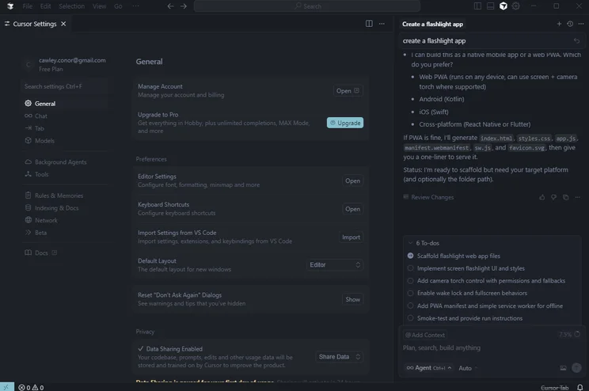Check the Add PWA manifest to-do
The height and width of the screenshot is (391, 589).
410,306
